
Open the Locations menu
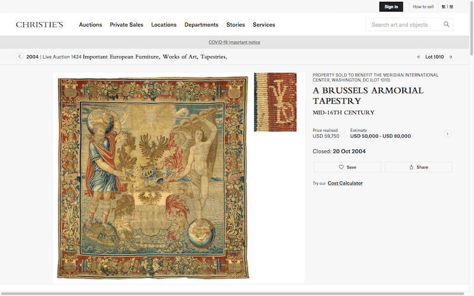point(164,25)
